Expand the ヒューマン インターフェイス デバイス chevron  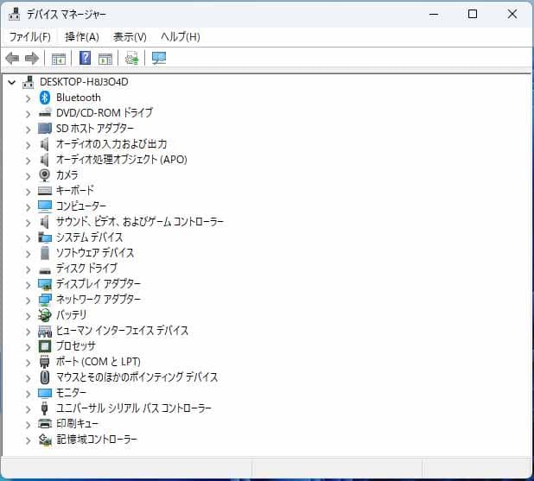[29, 332]
